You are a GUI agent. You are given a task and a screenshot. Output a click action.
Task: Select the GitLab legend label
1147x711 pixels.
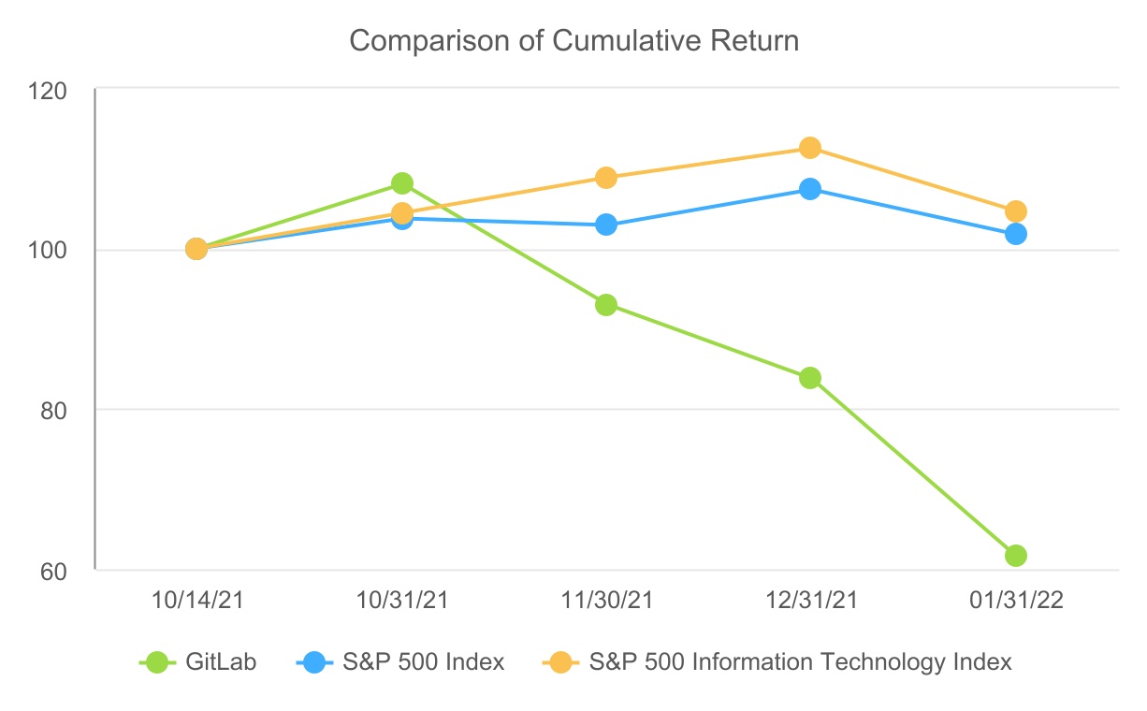(222, 662)
